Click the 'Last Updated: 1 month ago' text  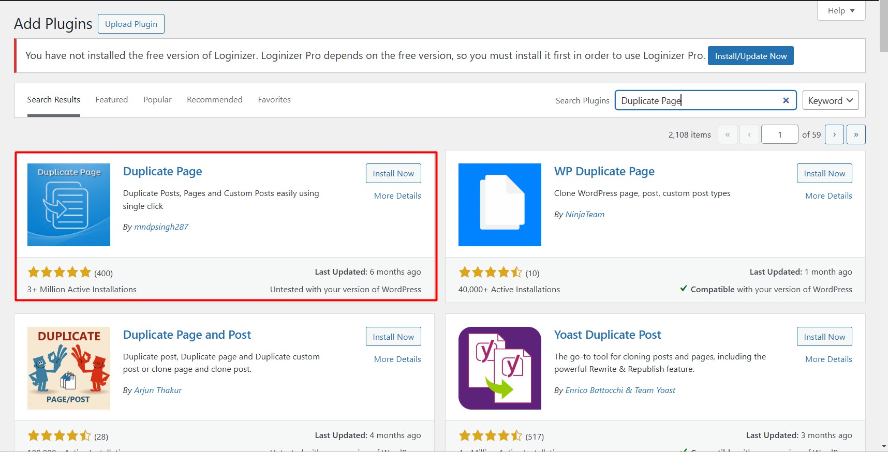click(801, 272)
